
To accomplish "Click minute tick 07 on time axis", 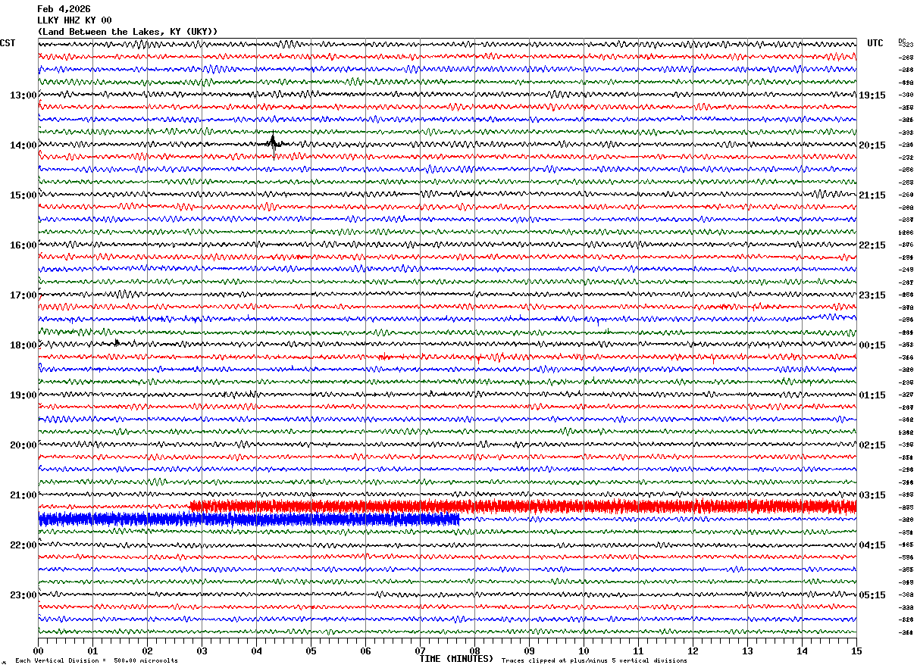I will click(420, 651).
